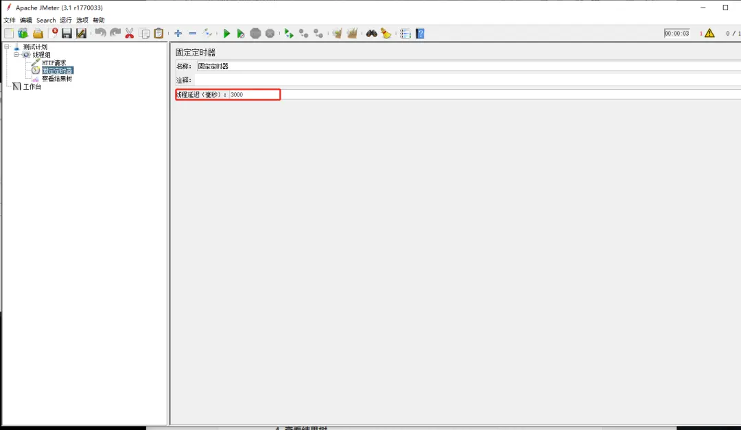This screenshot has height=430, width=741.
Task: Click the Undo arrow icon
Action: click(x=100, y=33)
